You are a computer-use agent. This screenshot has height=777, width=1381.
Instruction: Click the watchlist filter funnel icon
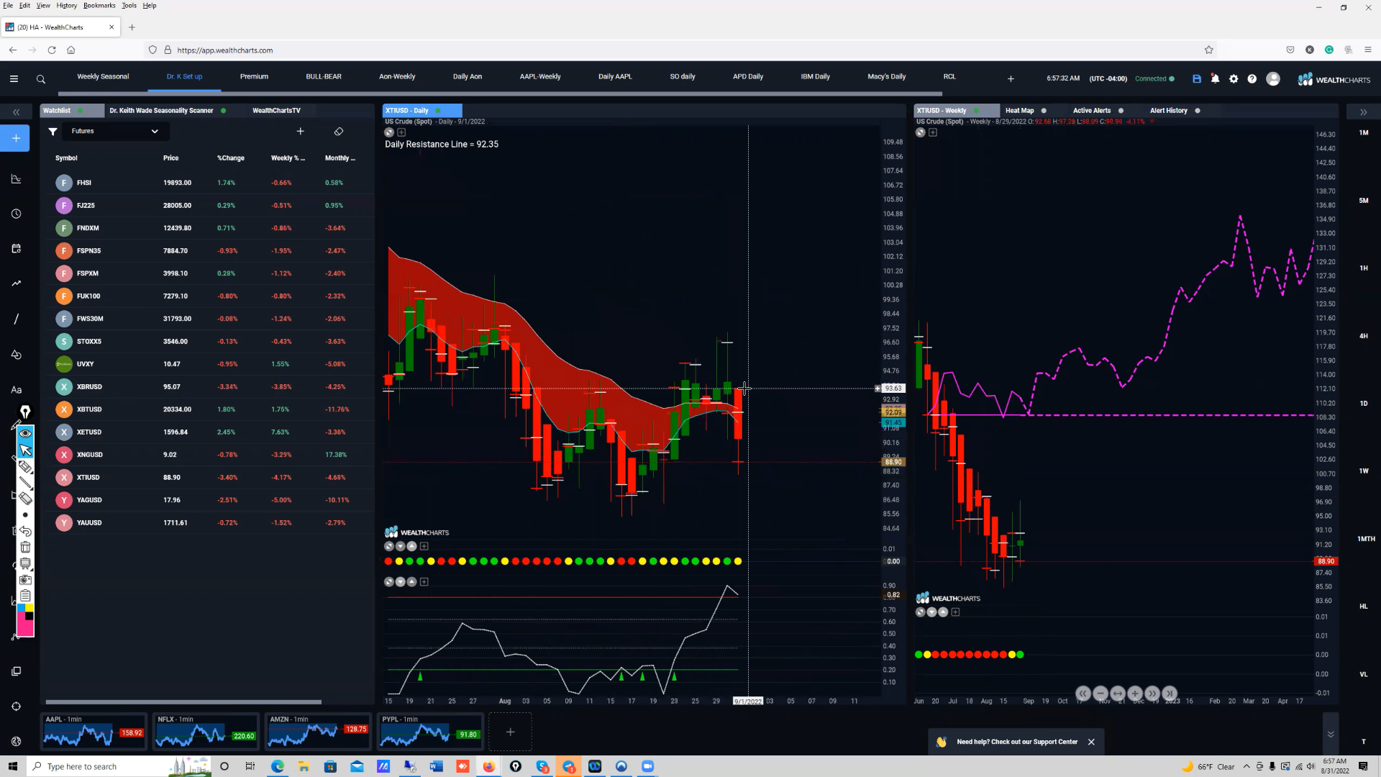click(x=53, y=131)
